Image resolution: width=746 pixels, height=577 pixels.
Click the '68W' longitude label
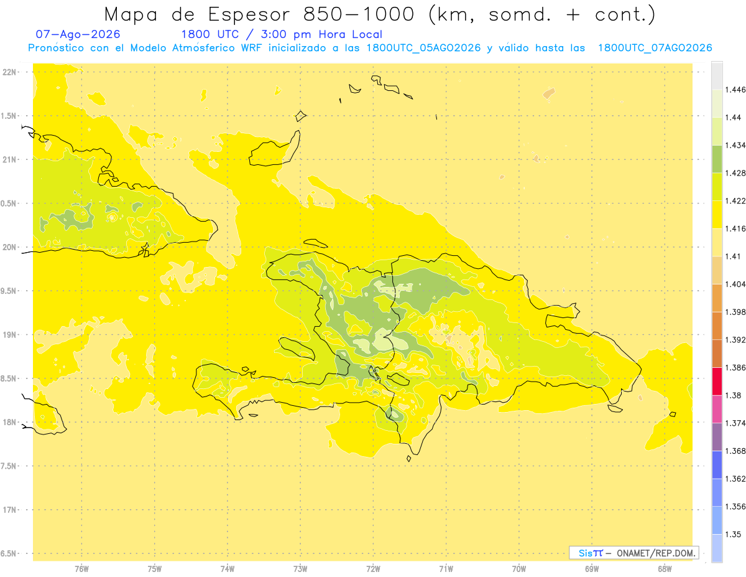[665, 569]
